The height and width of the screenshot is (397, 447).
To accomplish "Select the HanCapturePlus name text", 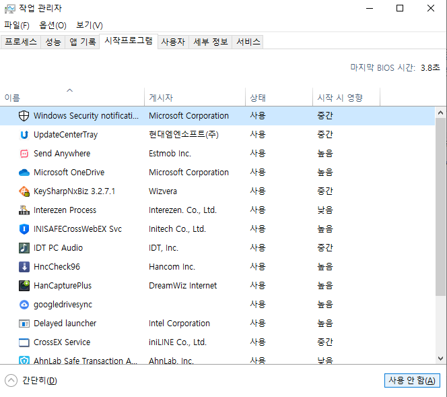I will tap(63, 286).
